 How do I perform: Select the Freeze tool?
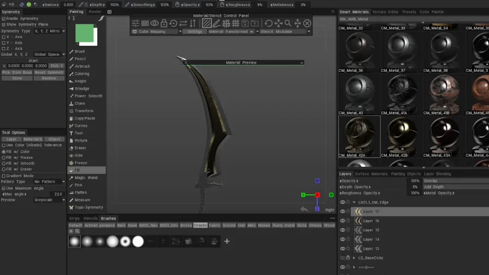[x=81, y=163]
